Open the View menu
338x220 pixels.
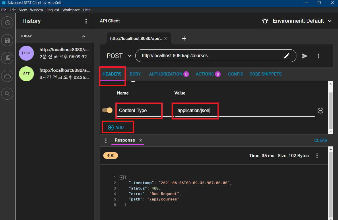pos(23,10)
